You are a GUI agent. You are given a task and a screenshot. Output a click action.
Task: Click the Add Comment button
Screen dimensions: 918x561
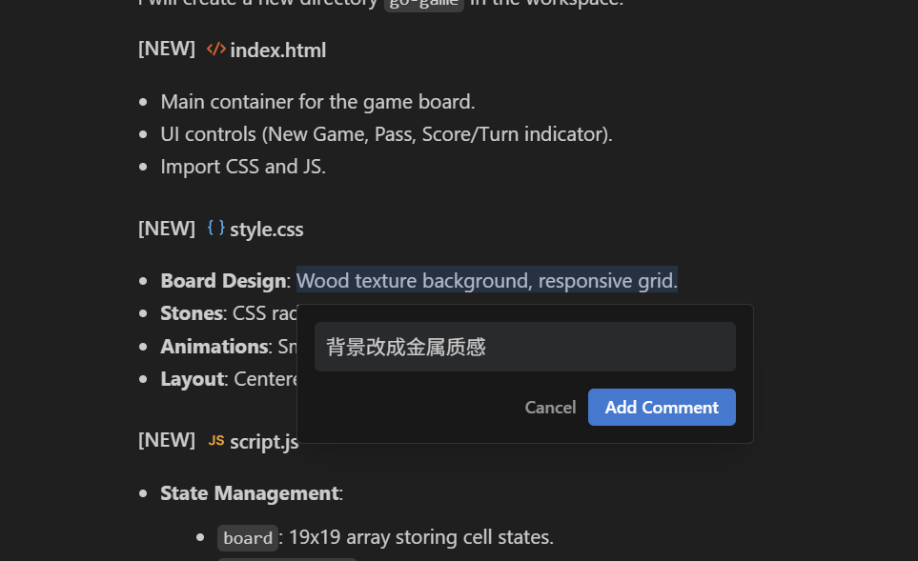tap(662, 407)
